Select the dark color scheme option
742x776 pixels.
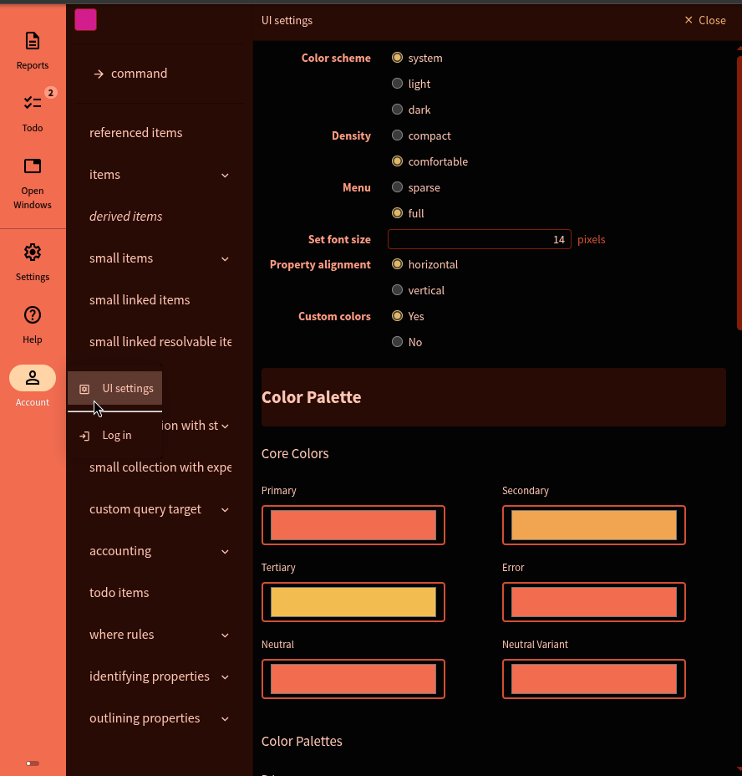pyautogui.click(x=398, y=110)
